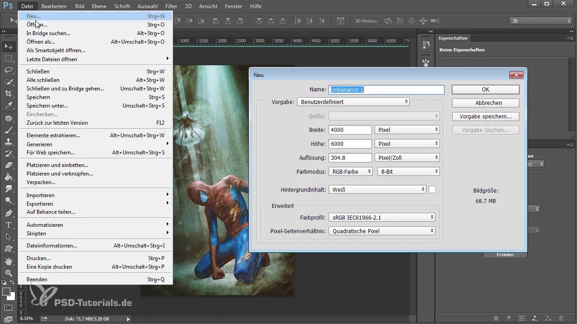Screen dimensions: 577x324
Task: Select the Horizontal Type tool
Action: pos(8,225)
